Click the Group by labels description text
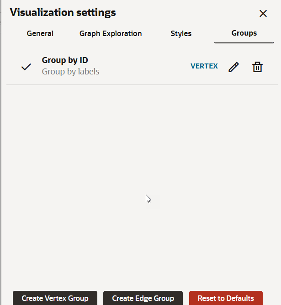This screenshot has width=281, height=305. pyautogui.click(x=70, y=72)
